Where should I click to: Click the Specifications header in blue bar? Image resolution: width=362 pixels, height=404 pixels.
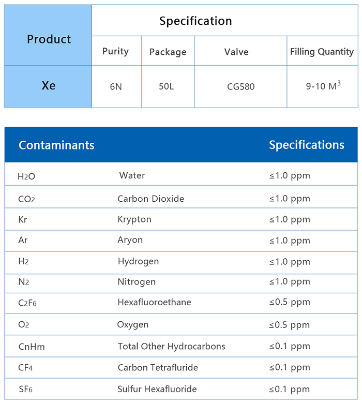pos(306,145)
